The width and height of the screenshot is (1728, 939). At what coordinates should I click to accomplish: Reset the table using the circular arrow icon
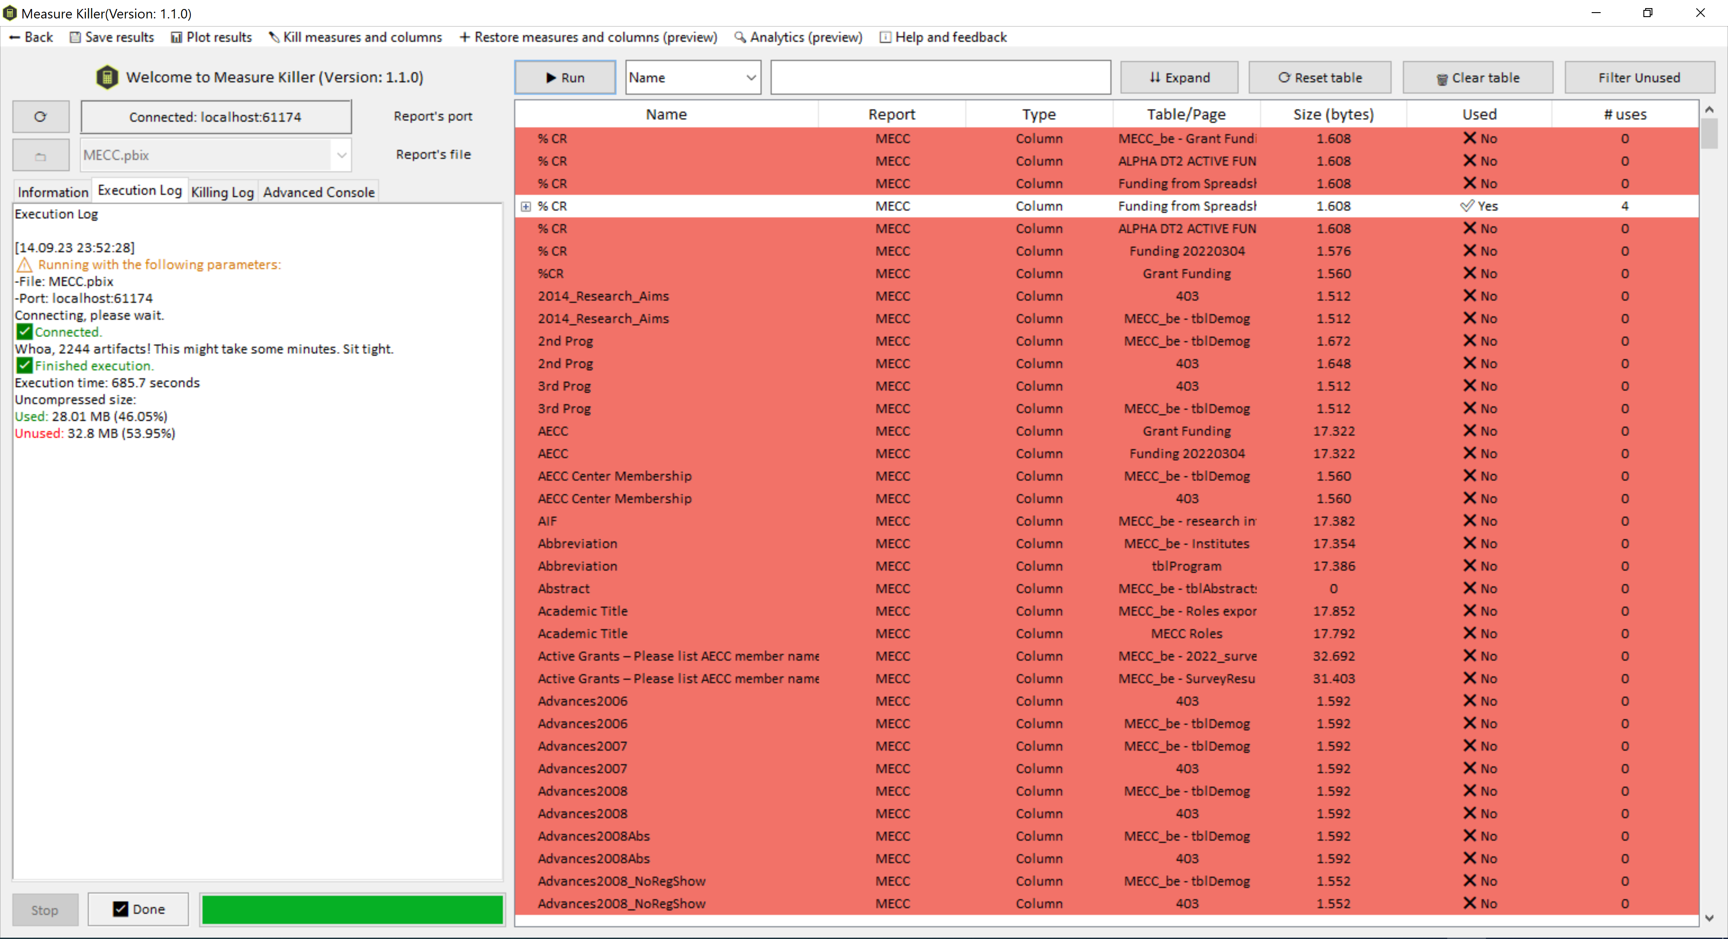coord(1319,77)
